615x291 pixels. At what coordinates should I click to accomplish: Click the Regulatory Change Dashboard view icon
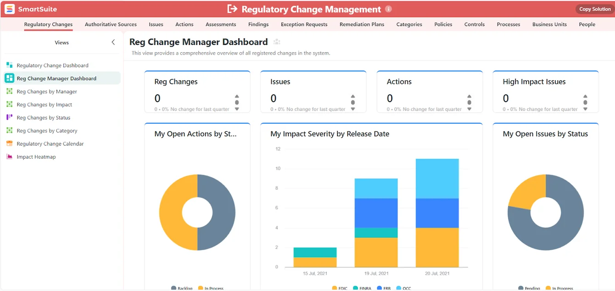click(x=9, y=65)
